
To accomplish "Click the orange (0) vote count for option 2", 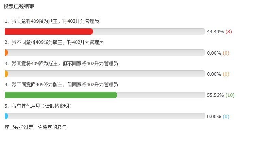I will [x=226, y=53].
